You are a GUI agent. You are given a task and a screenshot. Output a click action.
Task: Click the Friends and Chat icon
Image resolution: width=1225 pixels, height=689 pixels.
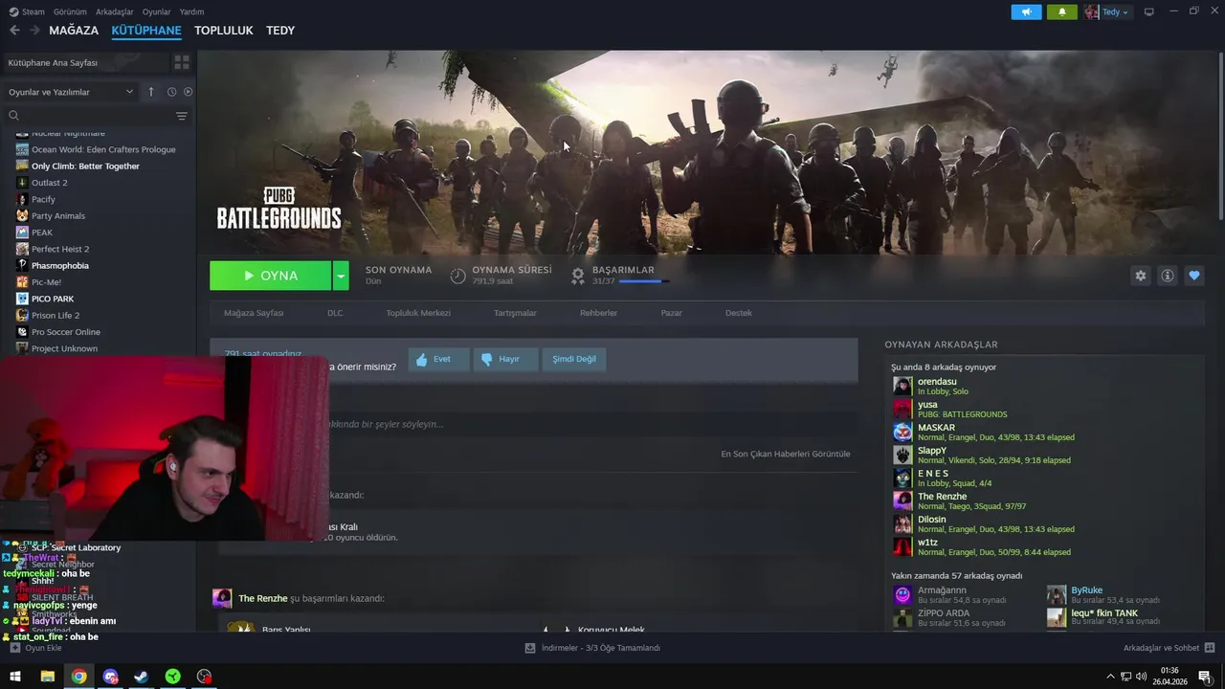(x=1210, y=648)
